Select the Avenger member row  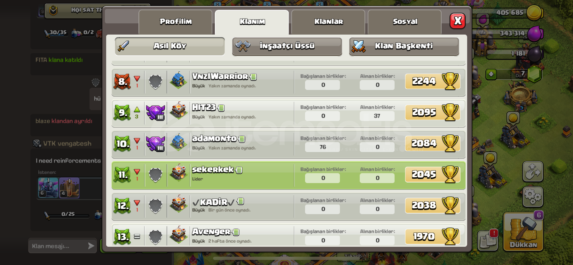[288, 236]
